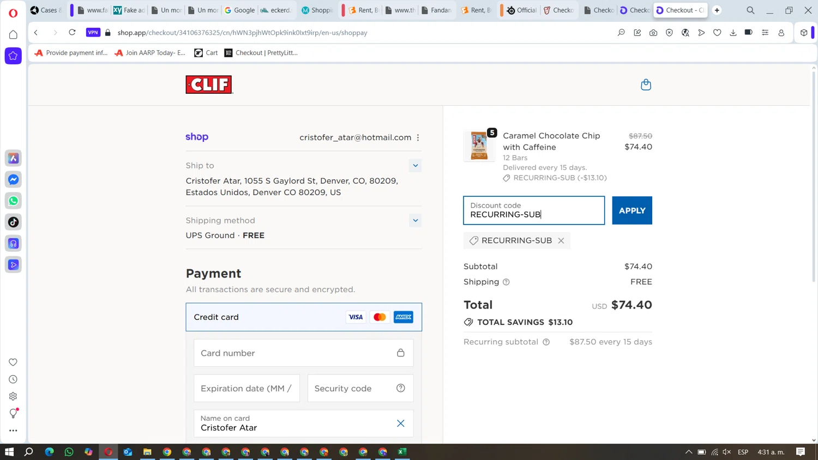Clear the Name on card field
This screenshot has height=460, width=818.
[x=400, y=423]
